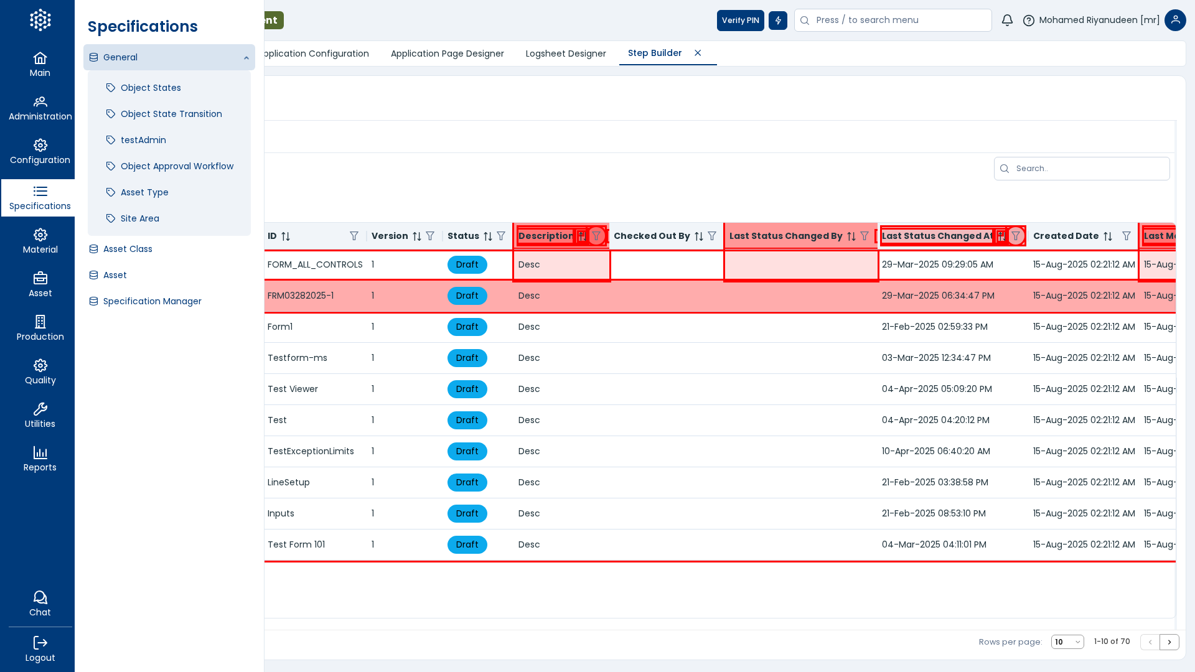Toggle sorting on Created Date column

click(x=1108, y=236)
